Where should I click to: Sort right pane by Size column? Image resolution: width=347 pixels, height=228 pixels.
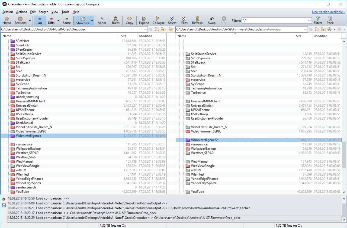coord(303,36)
